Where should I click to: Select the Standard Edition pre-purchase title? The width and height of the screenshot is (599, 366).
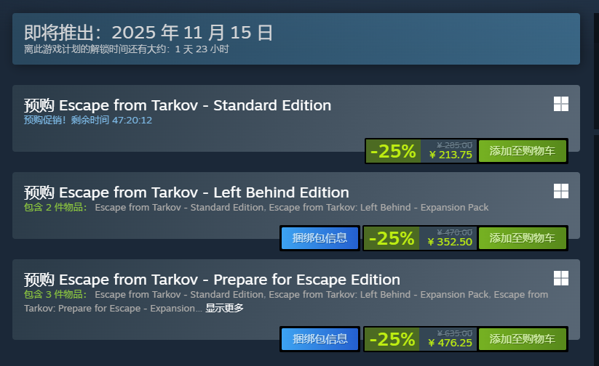pyautogui.click(x=177, y=105)
